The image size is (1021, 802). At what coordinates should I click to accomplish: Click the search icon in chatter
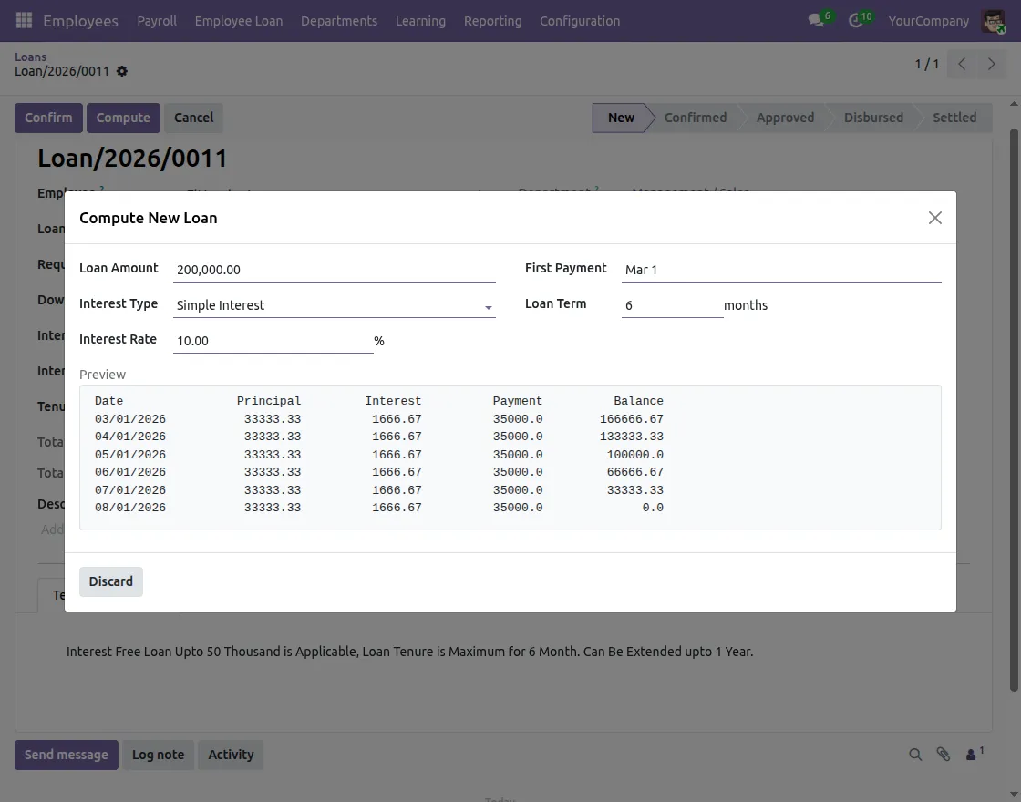[x=915, y=755]
